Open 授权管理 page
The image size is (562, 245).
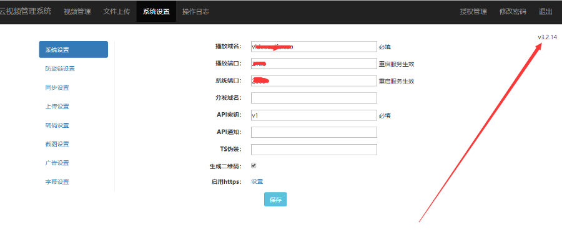[473, 11]
